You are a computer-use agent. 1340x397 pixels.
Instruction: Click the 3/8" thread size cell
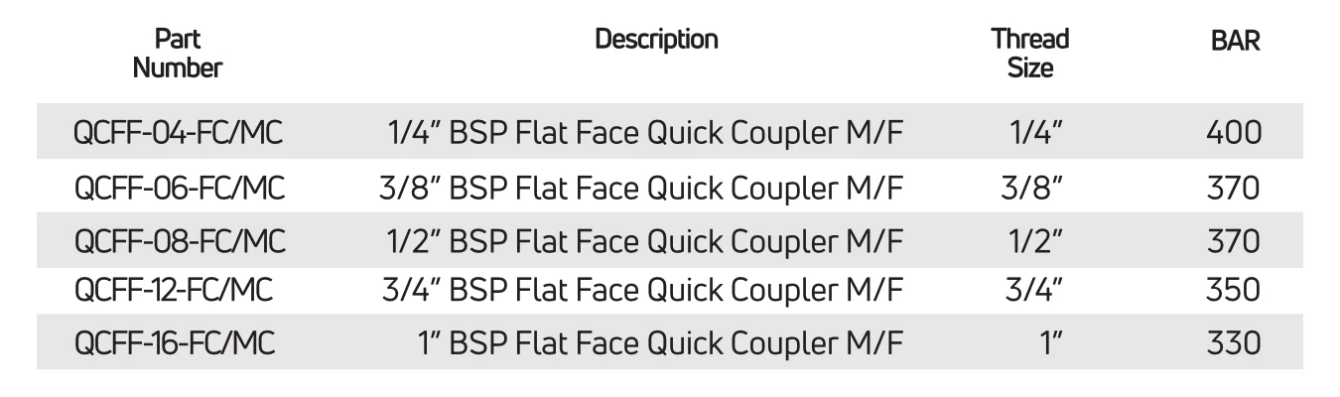1032,187
